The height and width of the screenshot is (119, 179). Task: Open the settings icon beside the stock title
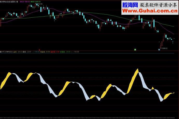point(17,2)
